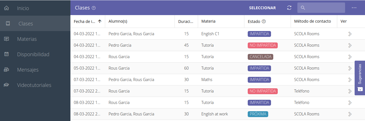
Task: Open details arrow for the CANCELADA class
Action: 350,57
